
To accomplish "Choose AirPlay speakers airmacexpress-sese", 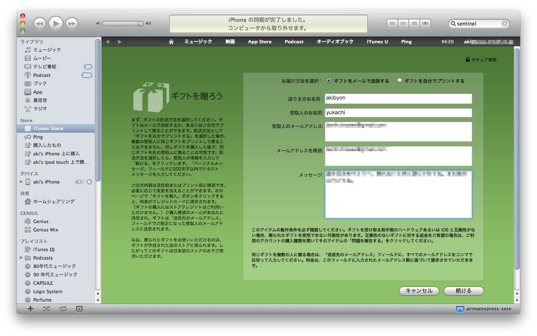I will pos(484,309).
